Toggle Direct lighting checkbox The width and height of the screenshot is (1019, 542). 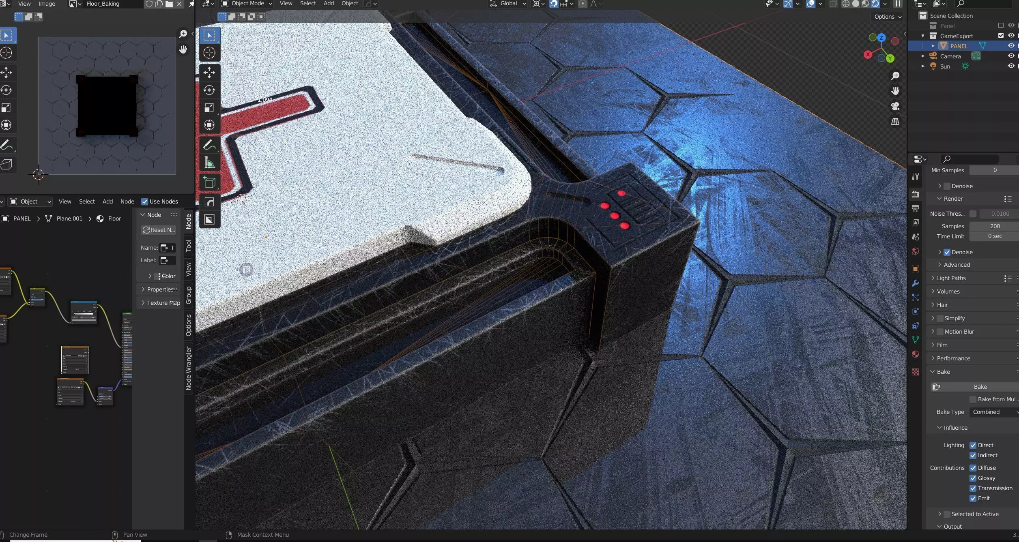click(973, 445)
